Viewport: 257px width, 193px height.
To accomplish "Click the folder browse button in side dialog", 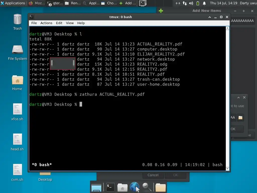I will coord(240,118).
